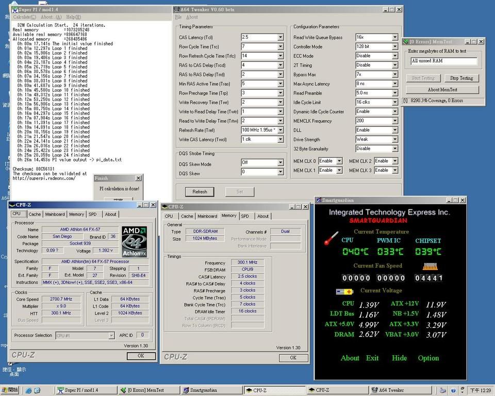The height and width of the screenshot is (396, 495).
Task: Click the Checksum line in Super PI
Action: pos(34,169)
